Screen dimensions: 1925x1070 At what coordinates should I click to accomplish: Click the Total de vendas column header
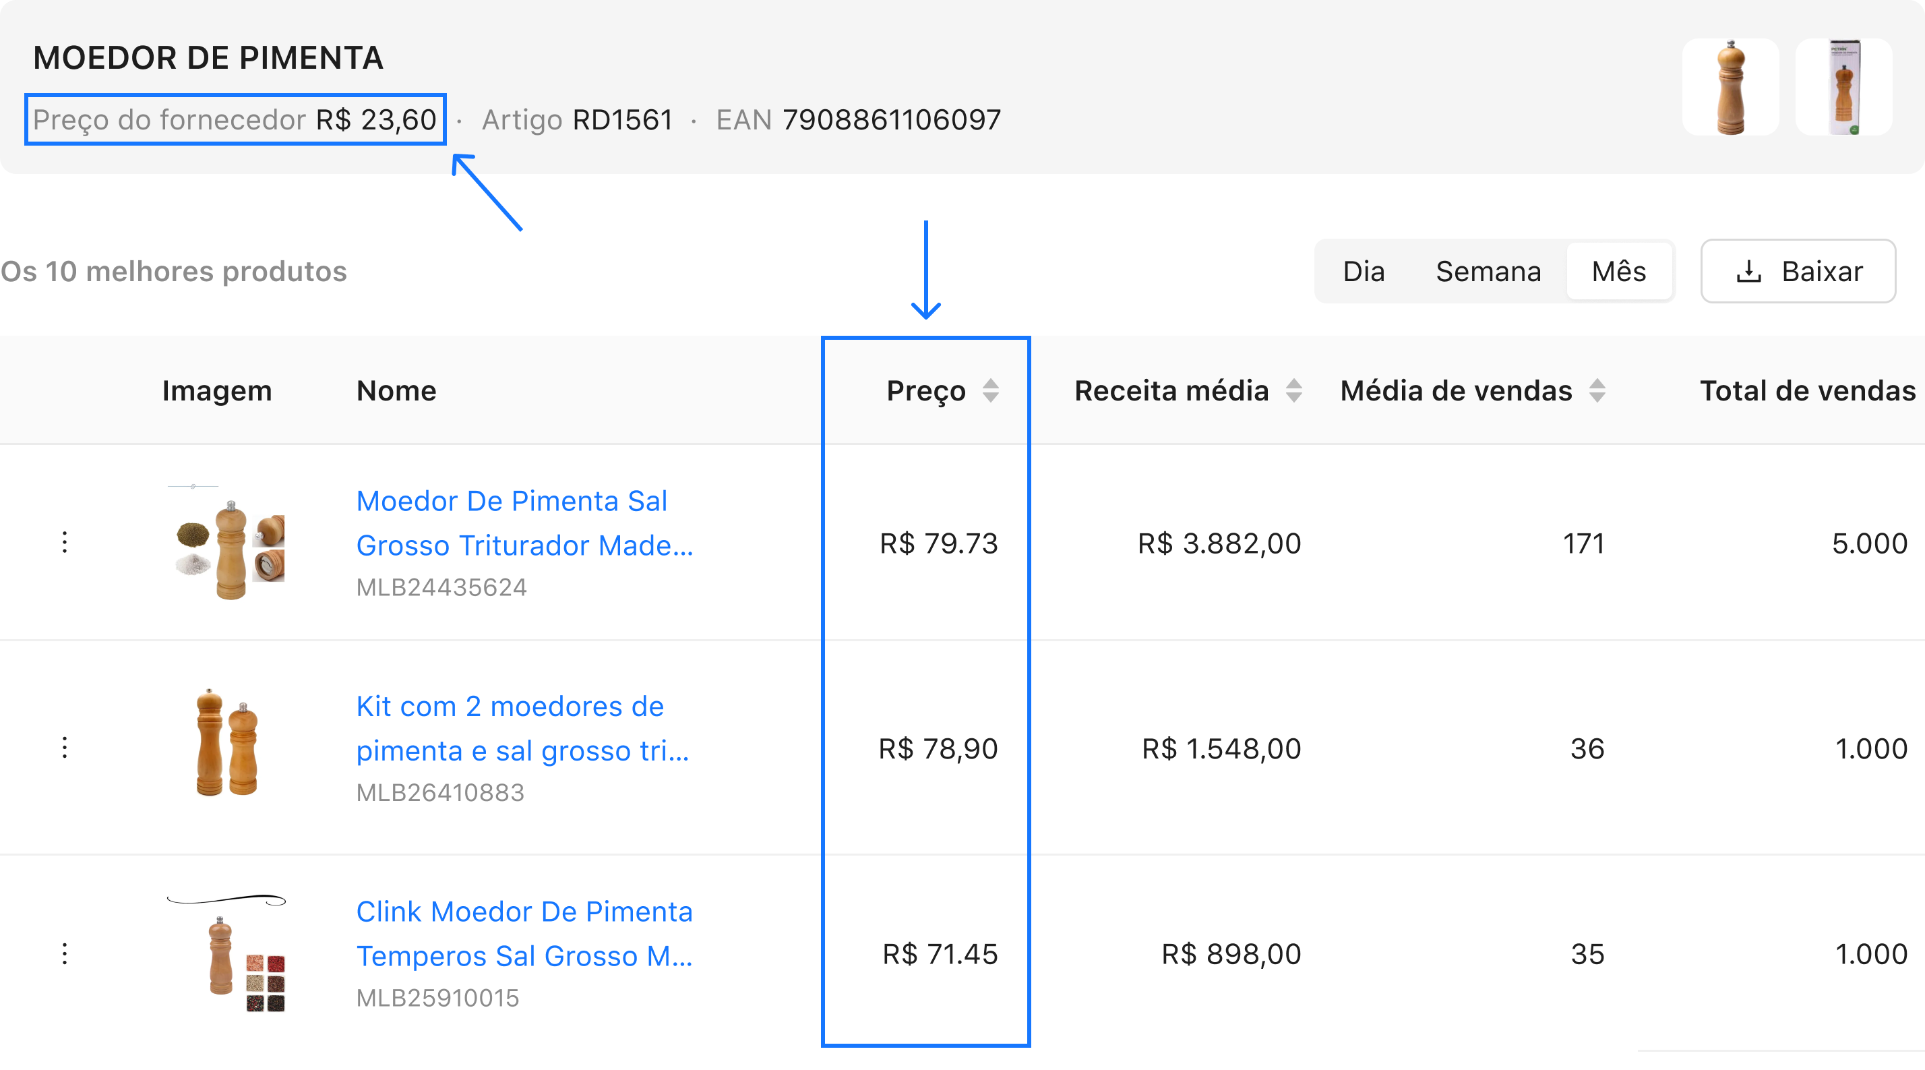coord(1807,390)
